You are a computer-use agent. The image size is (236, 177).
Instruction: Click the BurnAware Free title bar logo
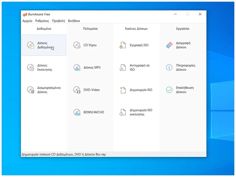(x=25, y=15)
